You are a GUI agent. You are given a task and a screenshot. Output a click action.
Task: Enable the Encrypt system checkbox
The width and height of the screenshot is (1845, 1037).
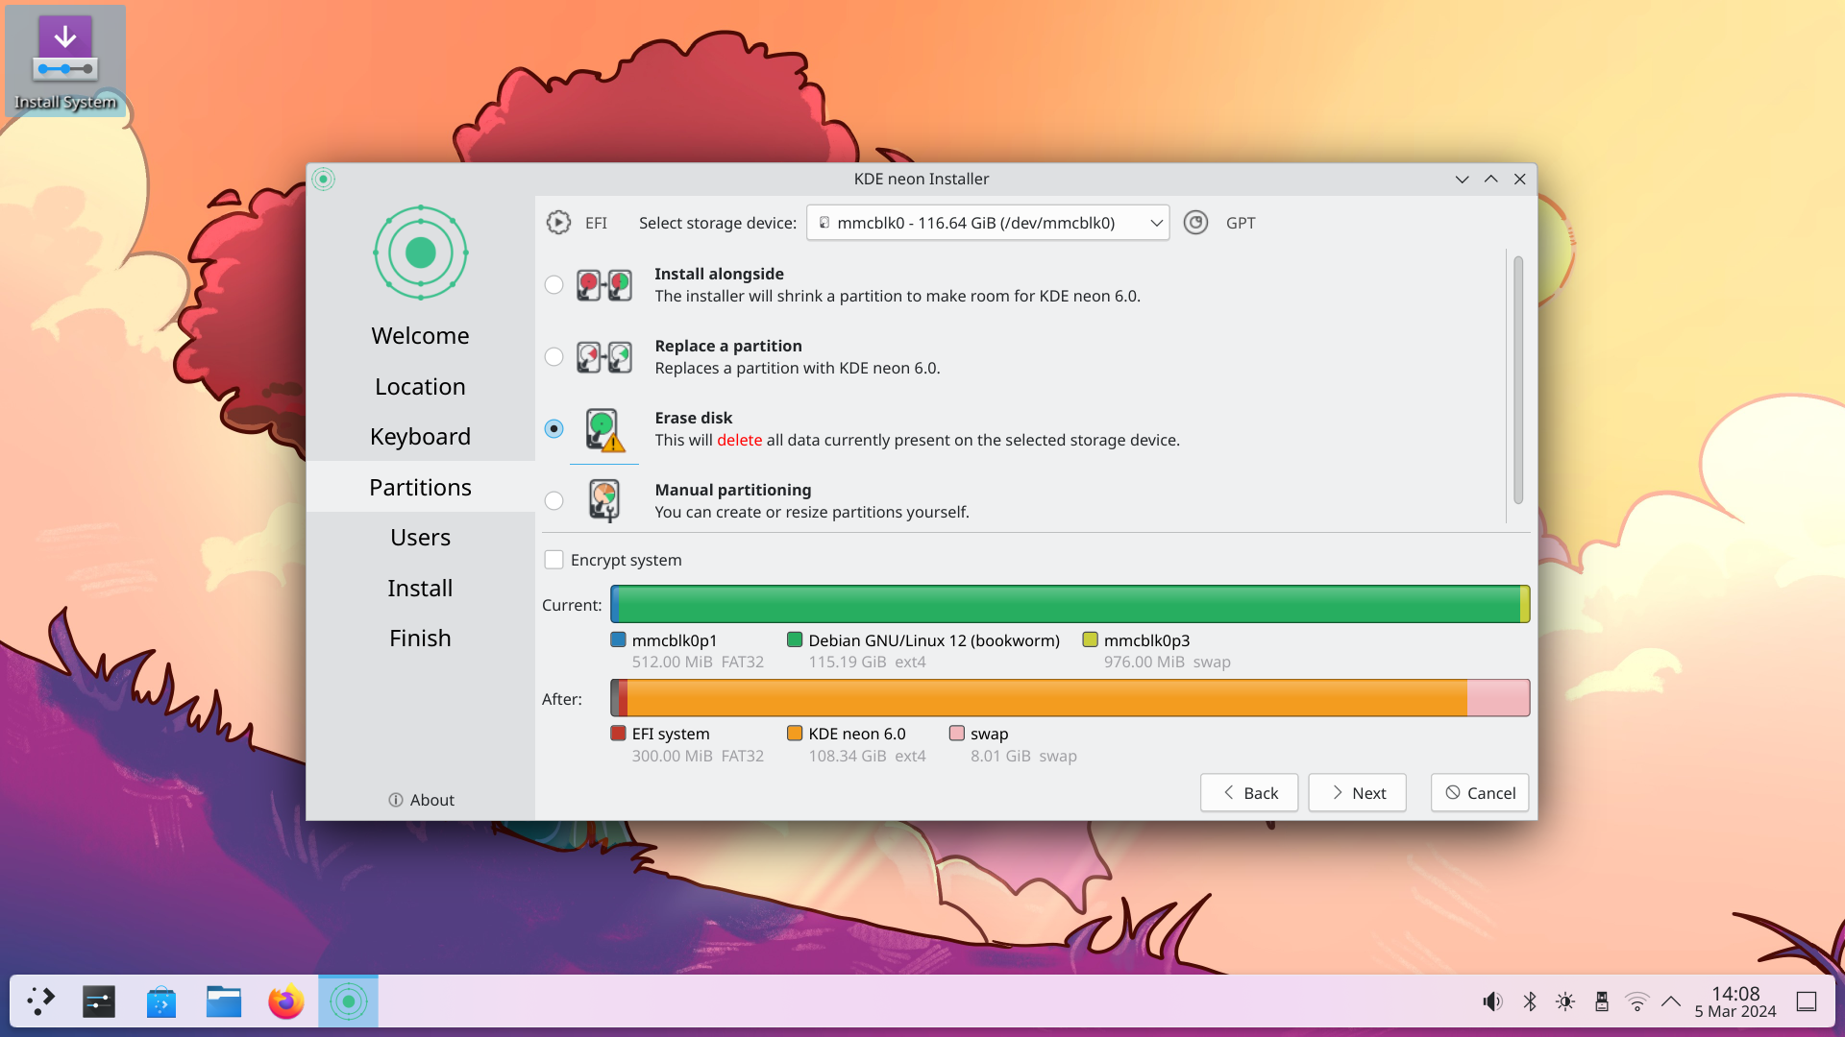[553, 560]
